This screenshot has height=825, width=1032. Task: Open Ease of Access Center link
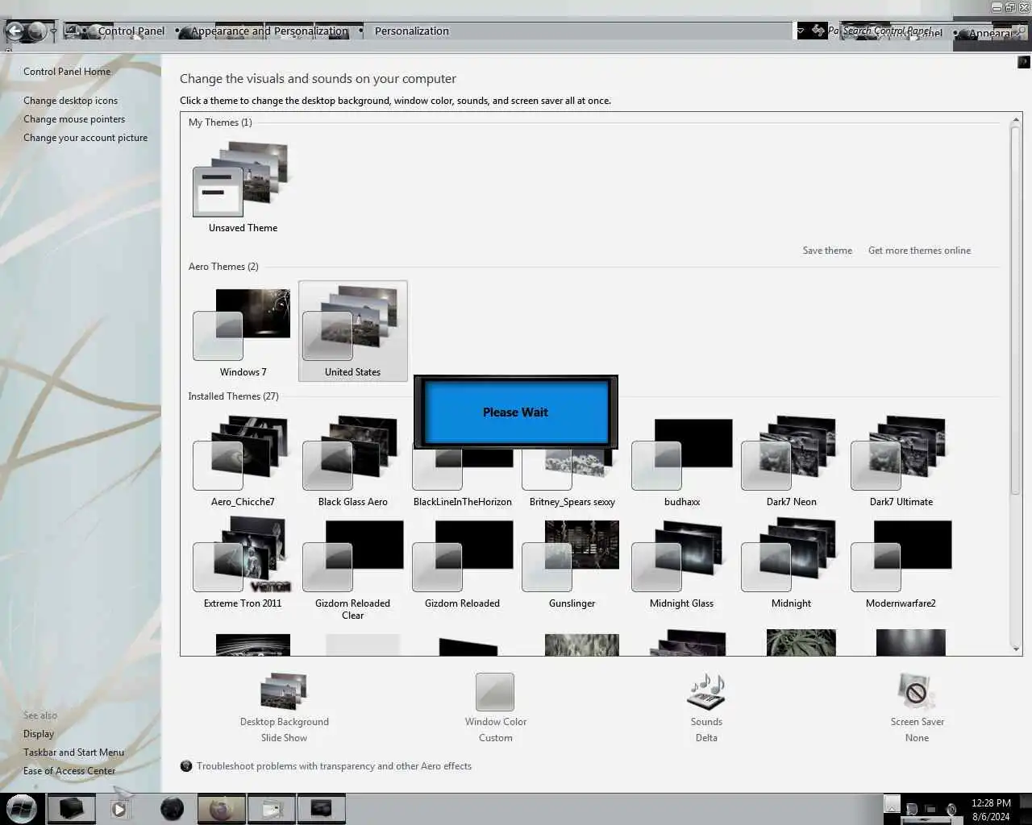click(69, 771)
